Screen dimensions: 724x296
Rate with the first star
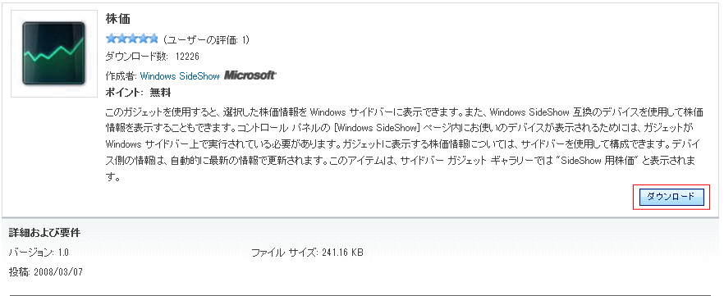pyautogui.click(x=111, y=39)
